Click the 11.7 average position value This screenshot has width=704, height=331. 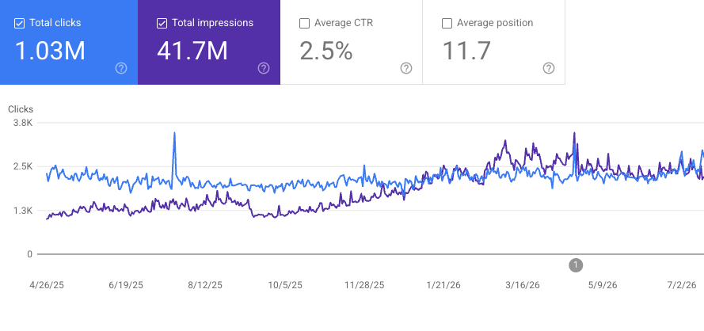466,51
